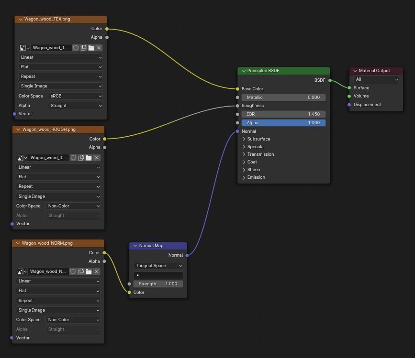Click the Metallic value slider
Image resolution: width=415 pixels, height=358 pixels.
pyautogui.click(x=283, y=98)
